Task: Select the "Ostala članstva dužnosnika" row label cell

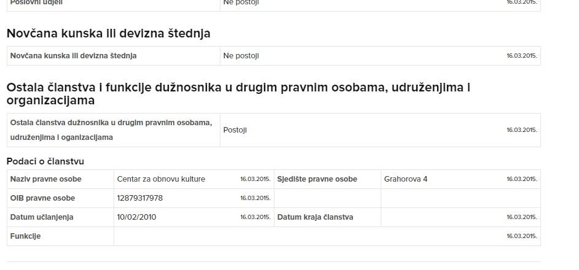Action: [x=111, y=129]
